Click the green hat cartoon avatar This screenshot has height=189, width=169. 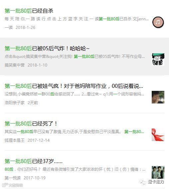[158, 60]
